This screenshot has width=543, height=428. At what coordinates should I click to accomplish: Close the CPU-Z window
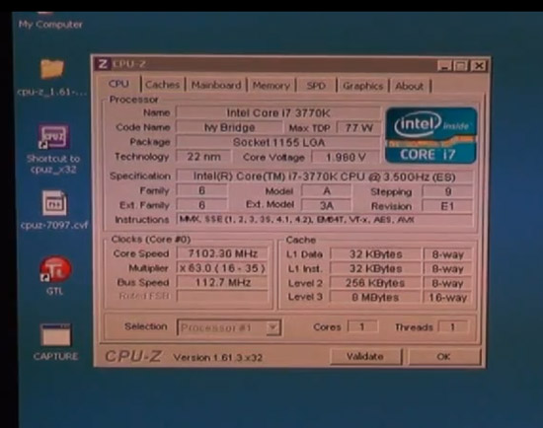479,66
